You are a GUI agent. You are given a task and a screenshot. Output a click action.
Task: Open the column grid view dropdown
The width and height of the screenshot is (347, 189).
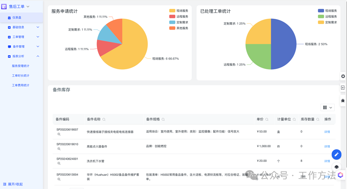point(327,108)
